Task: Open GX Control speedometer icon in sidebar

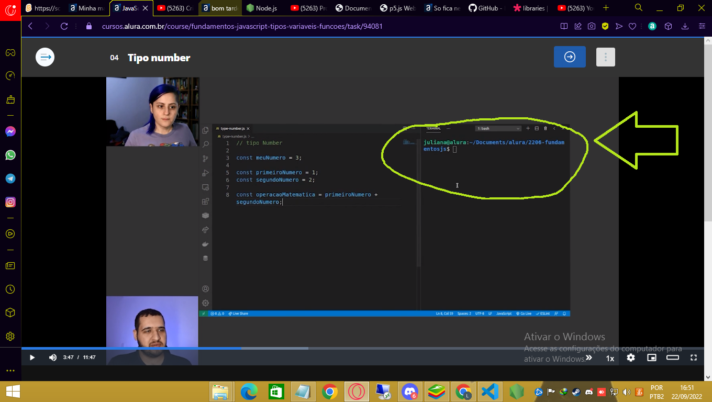Action: click(x=10, y=76)
